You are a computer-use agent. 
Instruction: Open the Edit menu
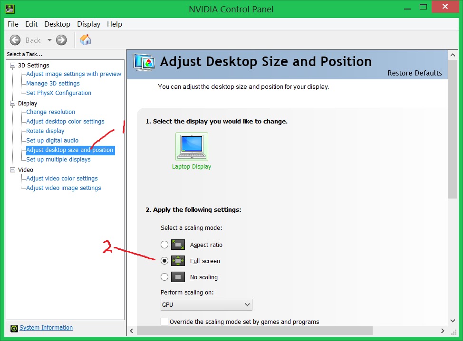31,24
